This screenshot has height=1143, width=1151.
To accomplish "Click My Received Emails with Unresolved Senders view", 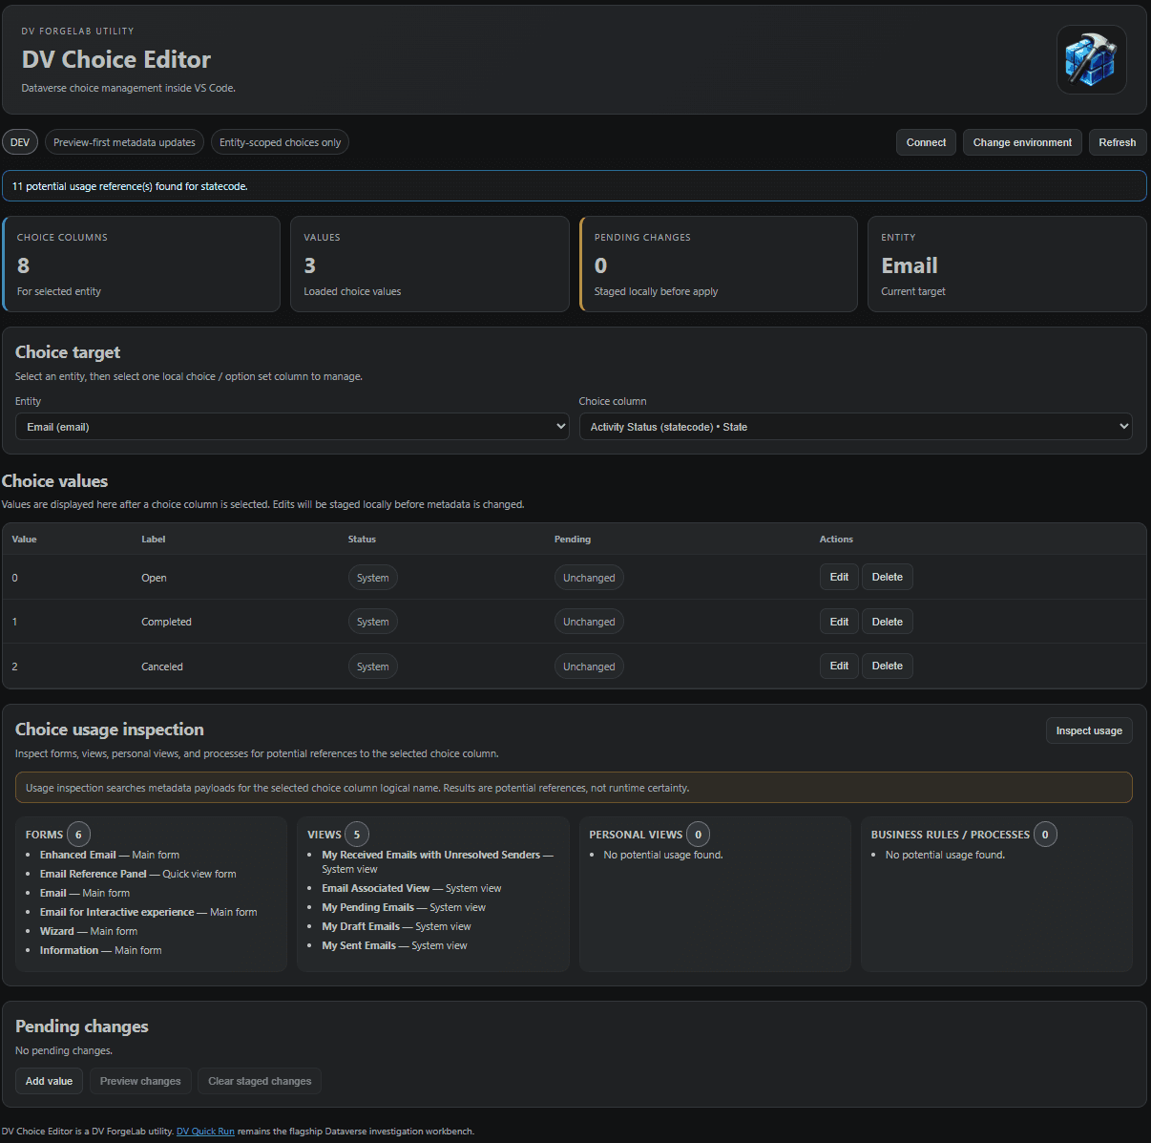I will (x=437, y=861).
